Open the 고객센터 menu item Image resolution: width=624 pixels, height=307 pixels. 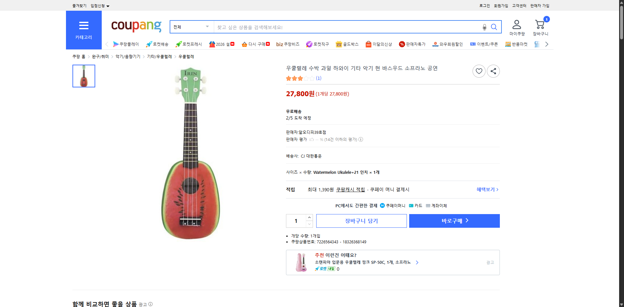pos(519,6)
